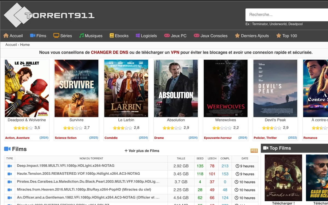Click the Action, Aventure genre label
Image resolution: width=328 pixels, height=205 pixels.
[17, 138]
